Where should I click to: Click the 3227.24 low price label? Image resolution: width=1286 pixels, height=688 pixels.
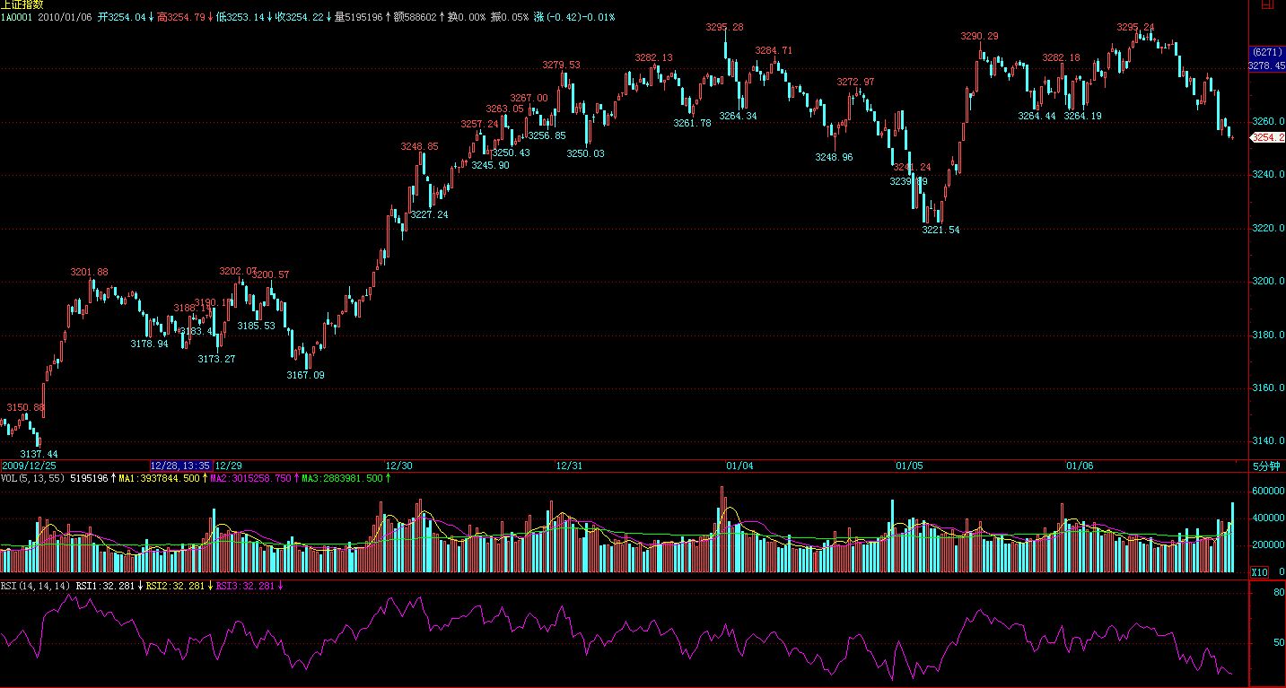[429, 214]
